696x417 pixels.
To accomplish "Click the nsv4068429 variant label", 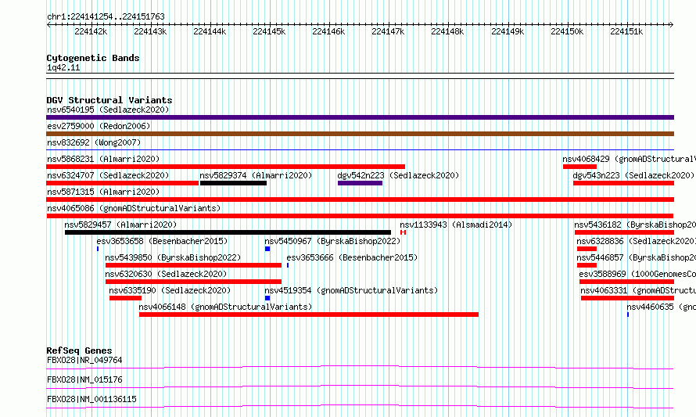I will 629,159.
